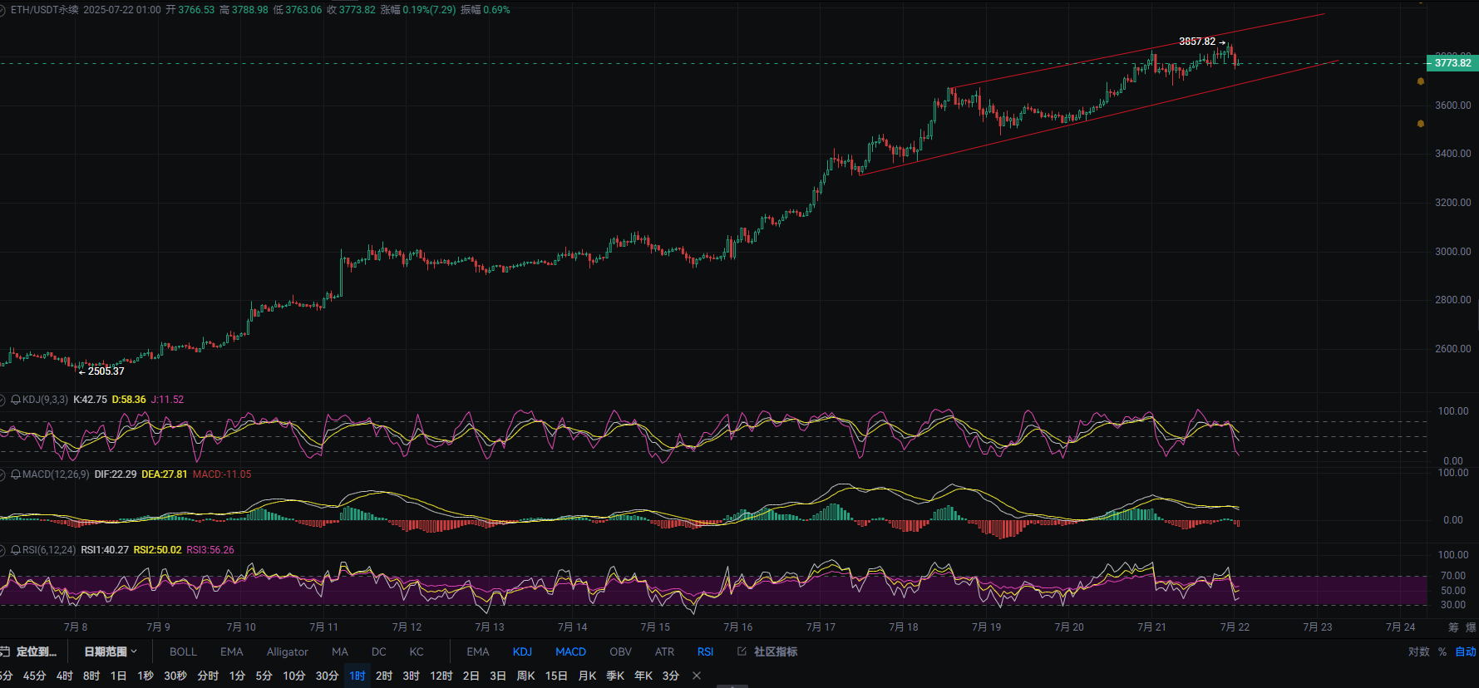Image resolution: width=1479 pixels, height=688 pixels.
Task: Select the 1日 interval
Action: coord(119,676)
